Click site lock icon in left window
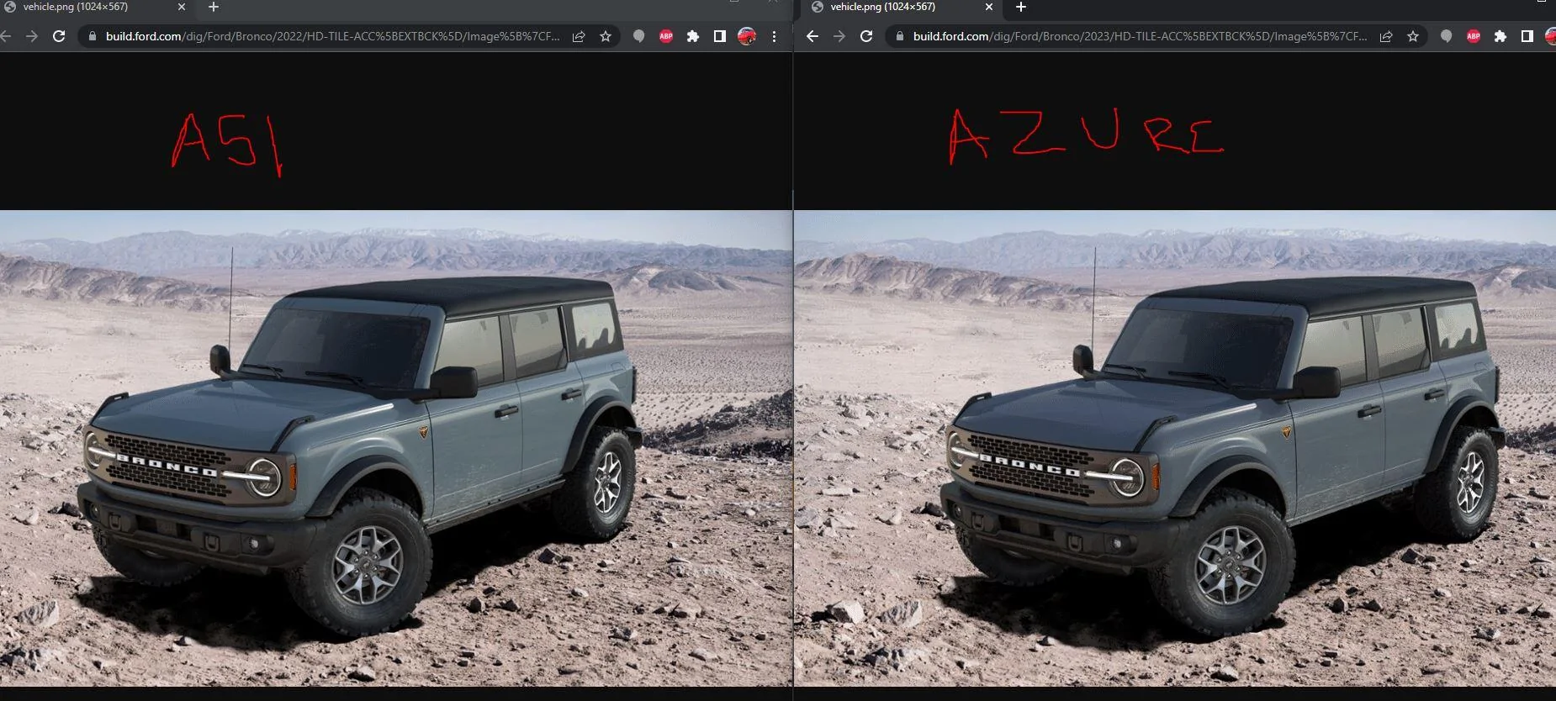 [x=93, y=36]
